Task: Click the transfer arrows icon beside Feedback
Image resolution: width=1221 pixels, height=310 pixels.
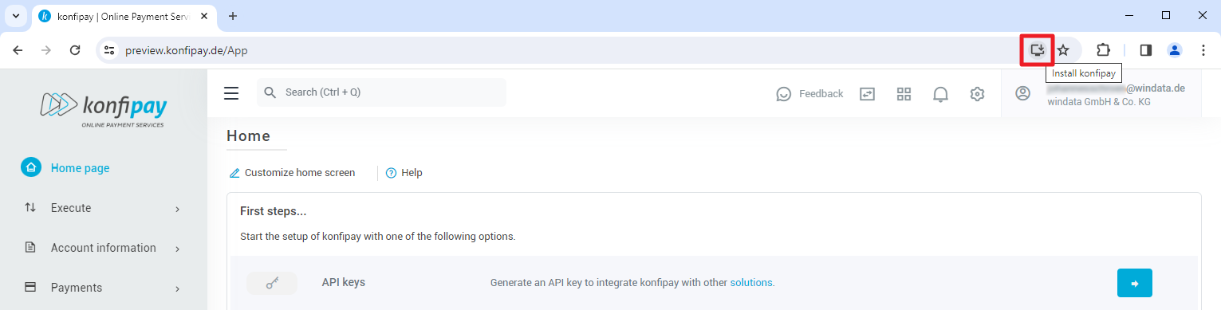Action: point(867,94)
